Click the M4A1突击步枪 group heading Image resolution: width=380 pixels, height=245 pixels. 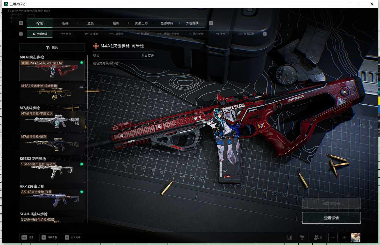pos(32,57)
